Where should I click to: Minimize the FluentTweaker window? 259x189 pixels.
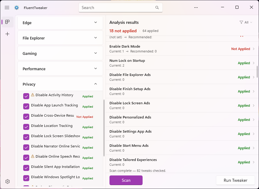pyautogui.click(x=223, y=7)
